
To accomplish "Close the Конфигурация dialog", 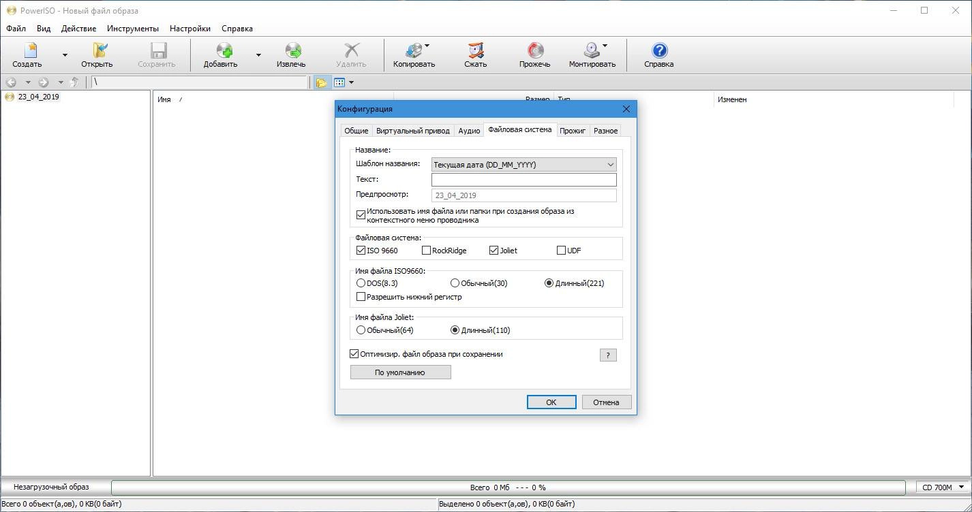I will (x=626, y=109).
